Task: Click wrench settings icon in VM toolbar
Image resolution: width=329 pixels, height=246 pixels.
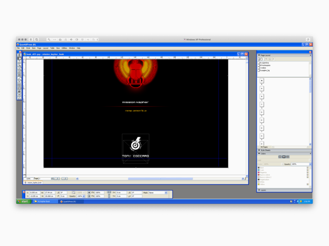Action: [x=49, y=39]
